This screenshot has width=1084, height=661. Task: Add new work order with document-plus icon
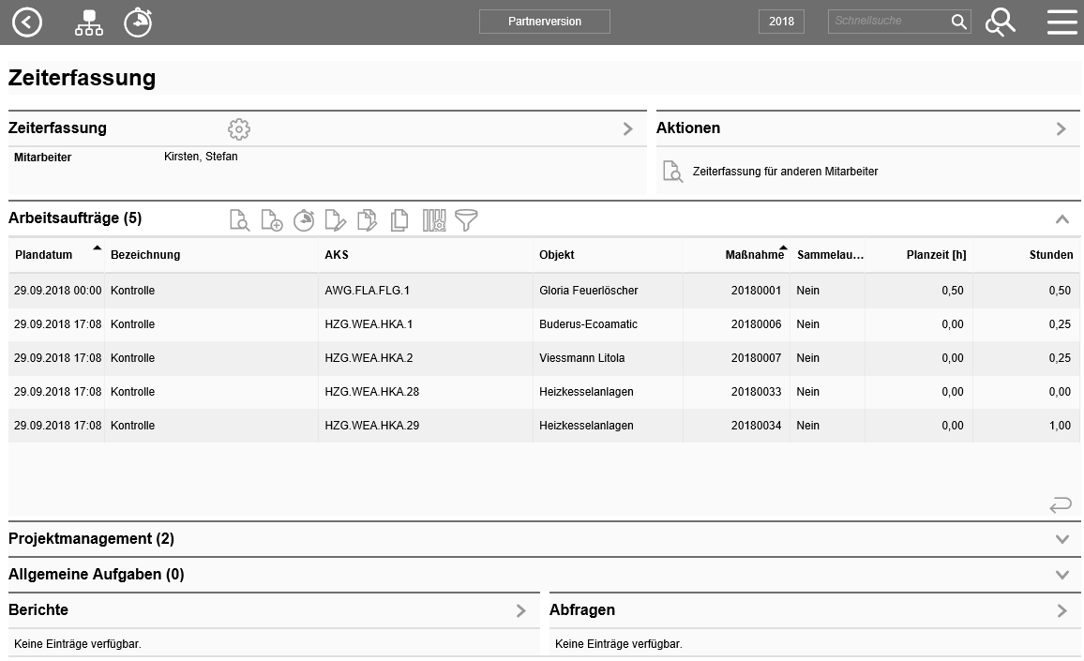pos(272,220)
